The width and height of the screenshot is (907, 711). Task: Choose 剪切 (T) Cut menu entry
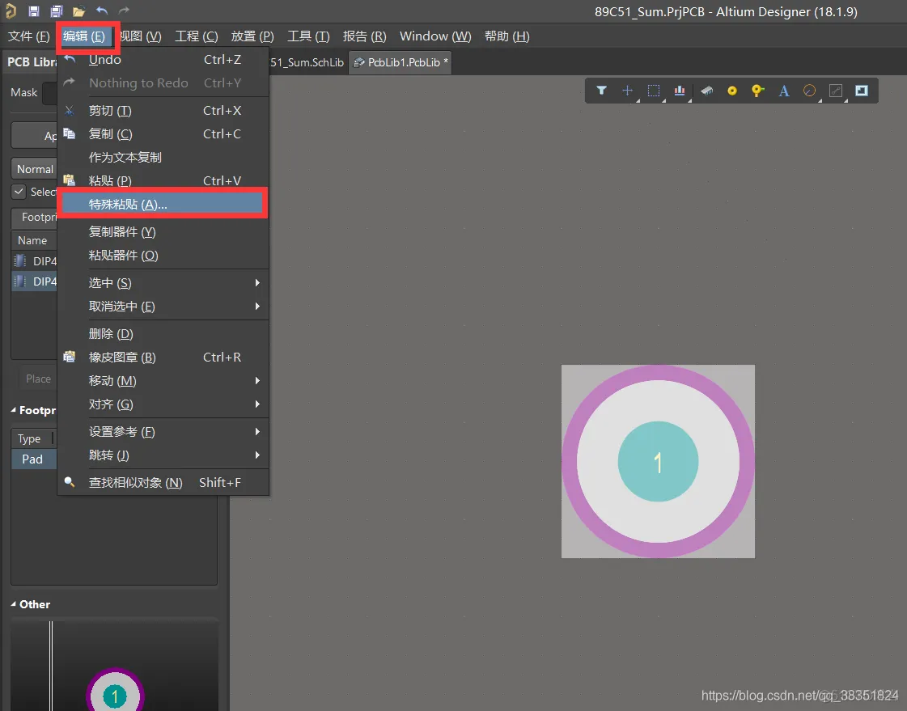click(x=163, y=110)
